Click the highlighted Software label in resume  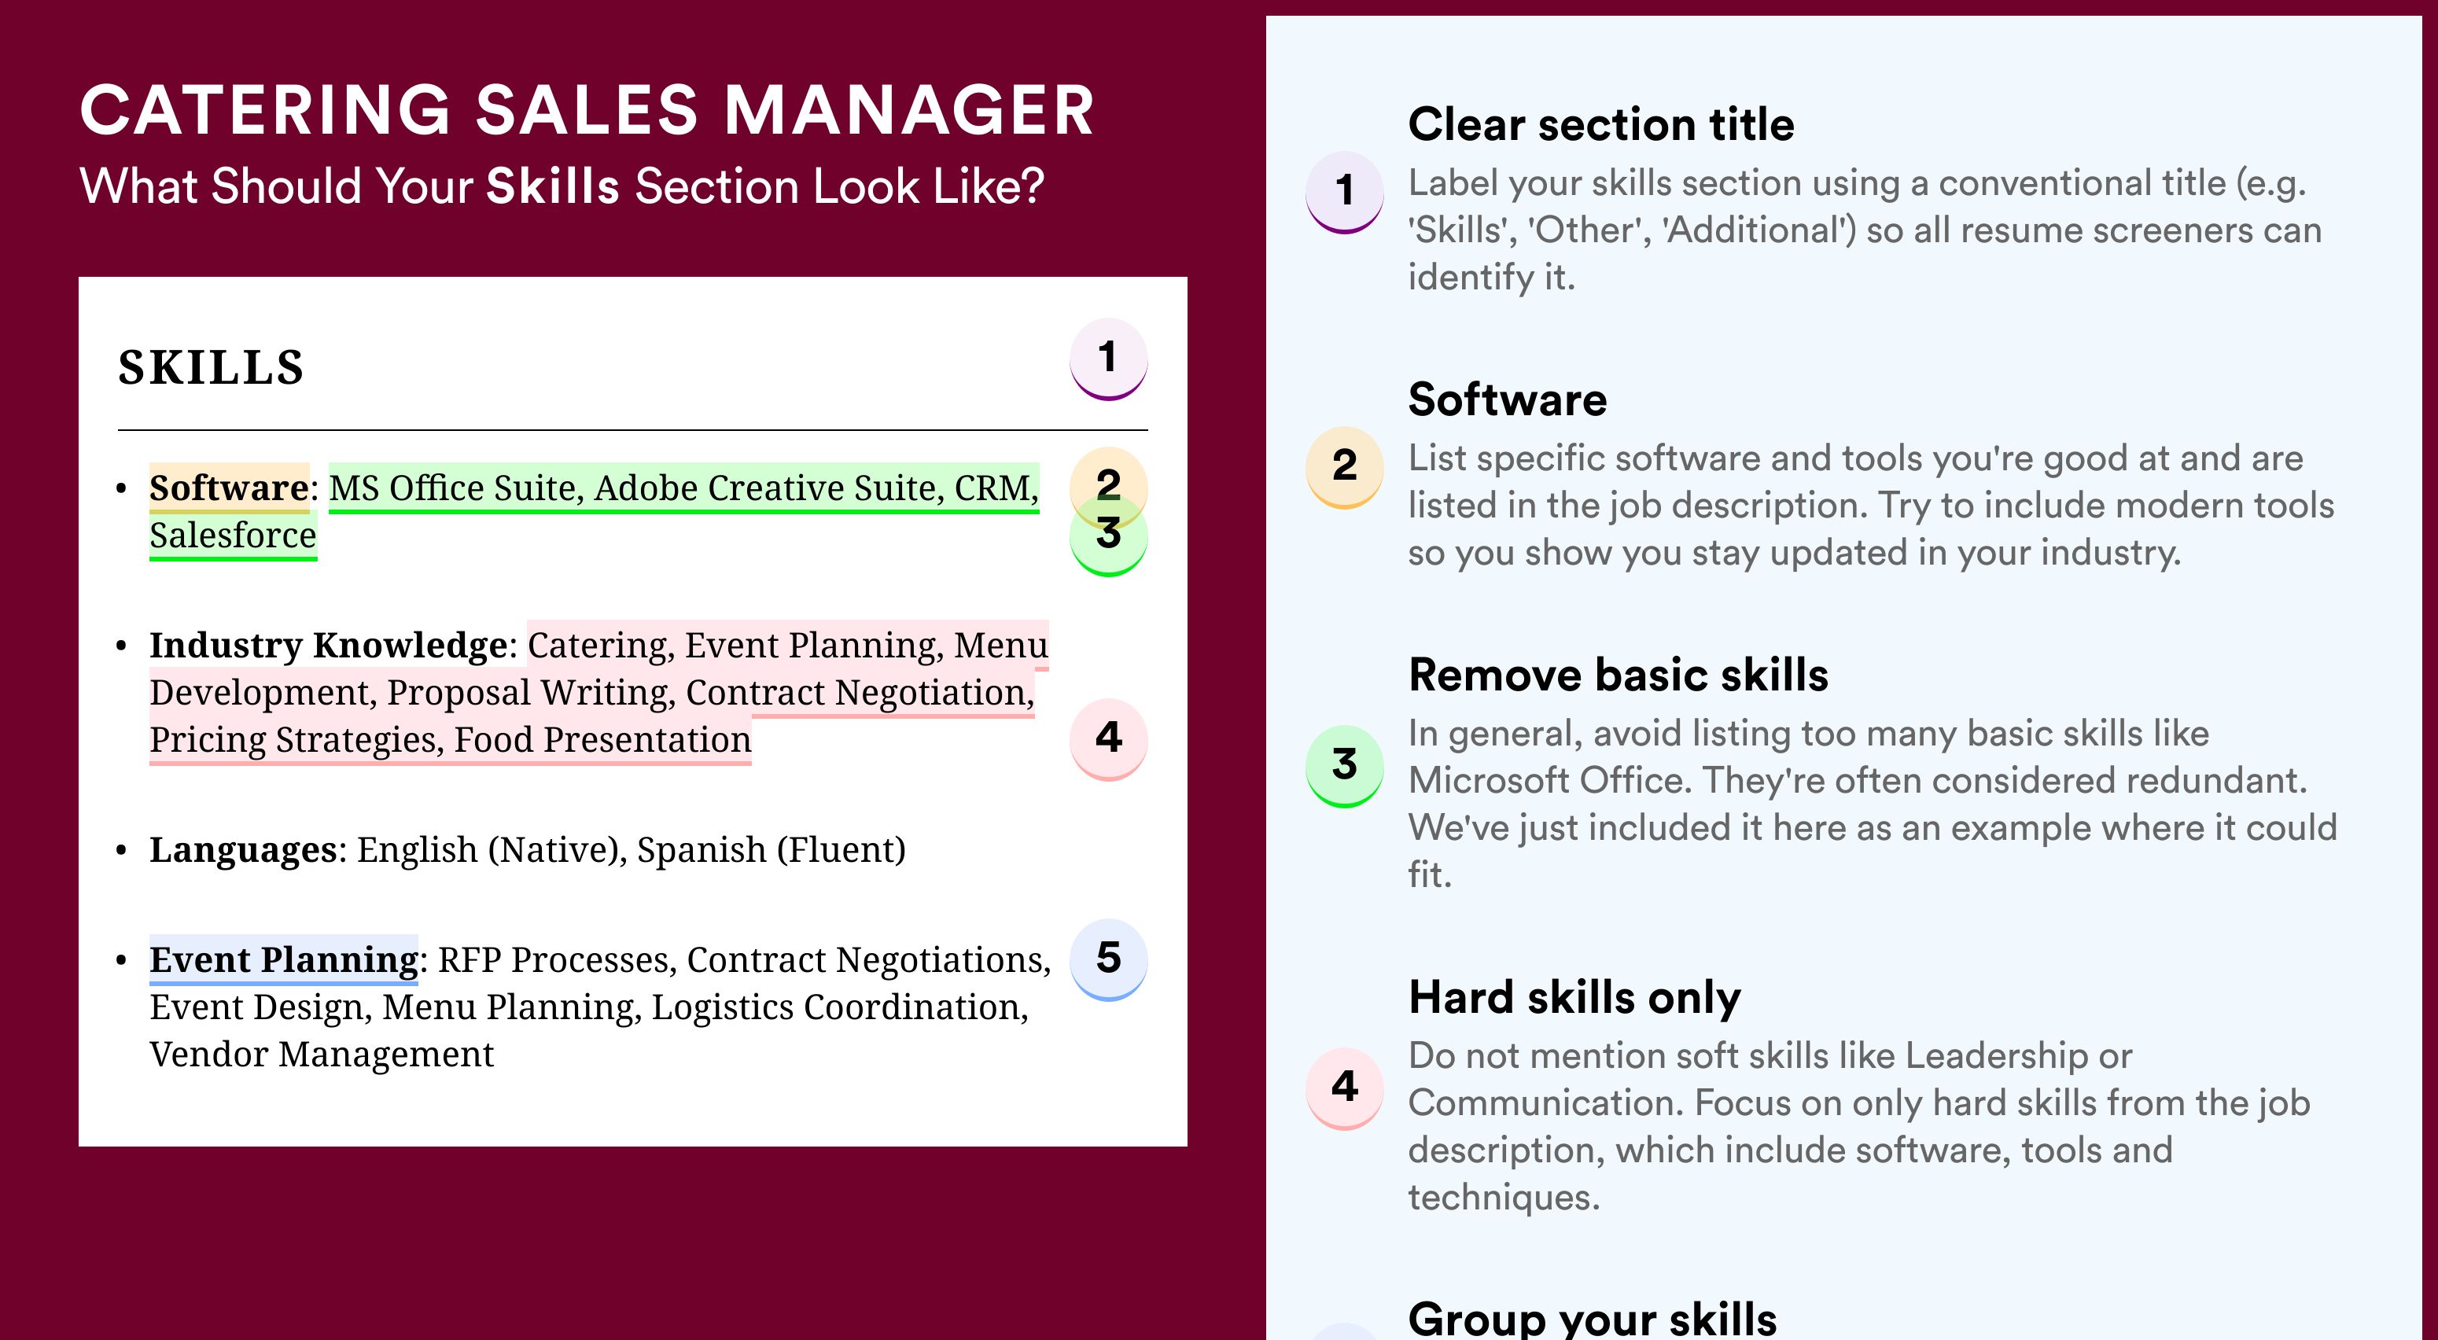pos(229,488)
